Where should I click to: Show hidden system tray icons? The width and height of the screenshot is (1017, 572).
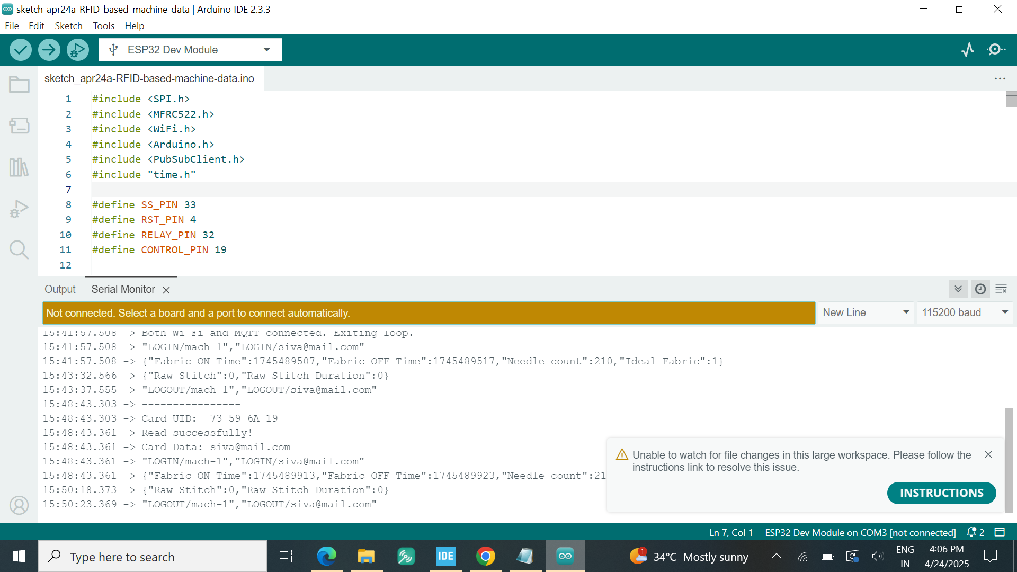[776, 556]
